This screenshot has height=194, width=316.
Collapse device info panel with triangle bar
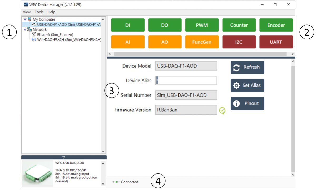[64, 157]
